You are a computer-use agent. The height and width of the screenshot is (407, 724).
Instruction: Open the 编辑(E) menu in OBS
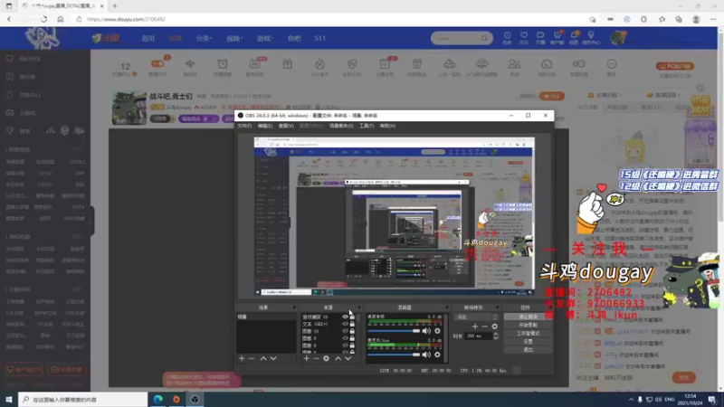265,126
